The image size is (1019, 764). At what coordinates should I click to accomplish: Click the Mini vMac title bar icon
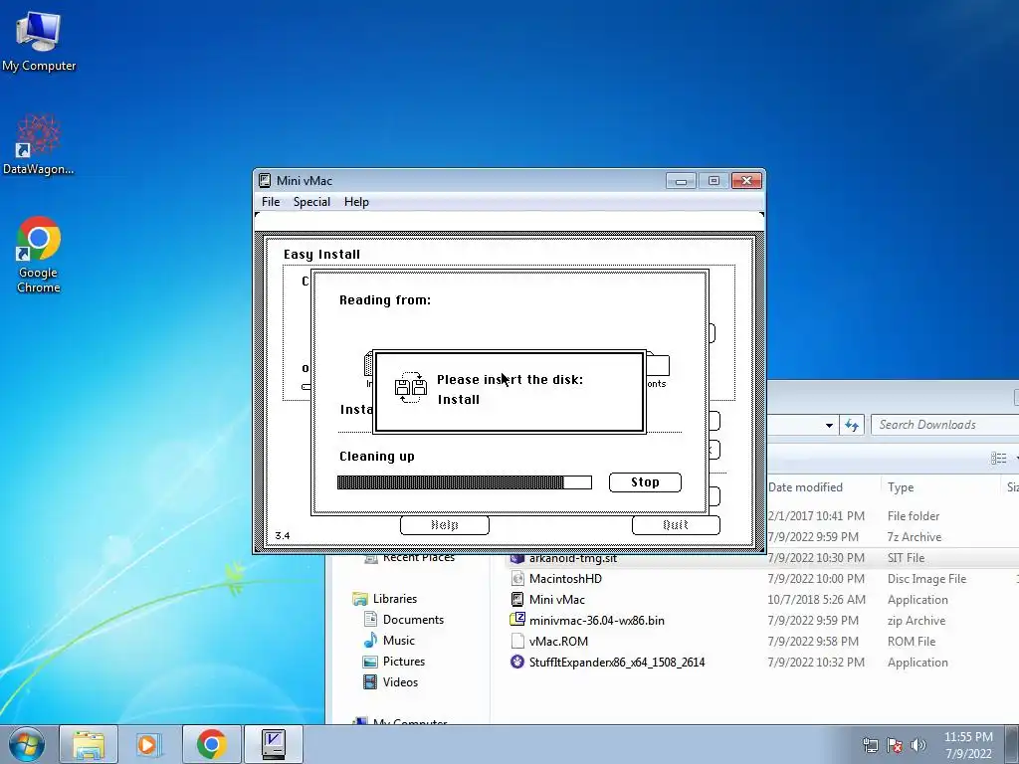click(265, 181)
